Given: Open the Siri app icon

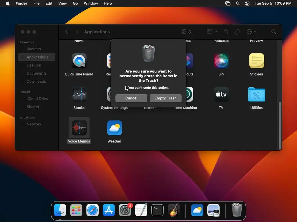Looking at the screenshot, I should [221, 61].
